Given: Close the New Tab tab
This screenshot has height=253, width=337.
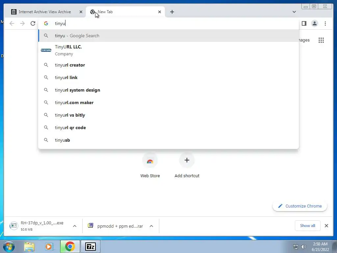Looking at the screenshot, I should point(160,12).
